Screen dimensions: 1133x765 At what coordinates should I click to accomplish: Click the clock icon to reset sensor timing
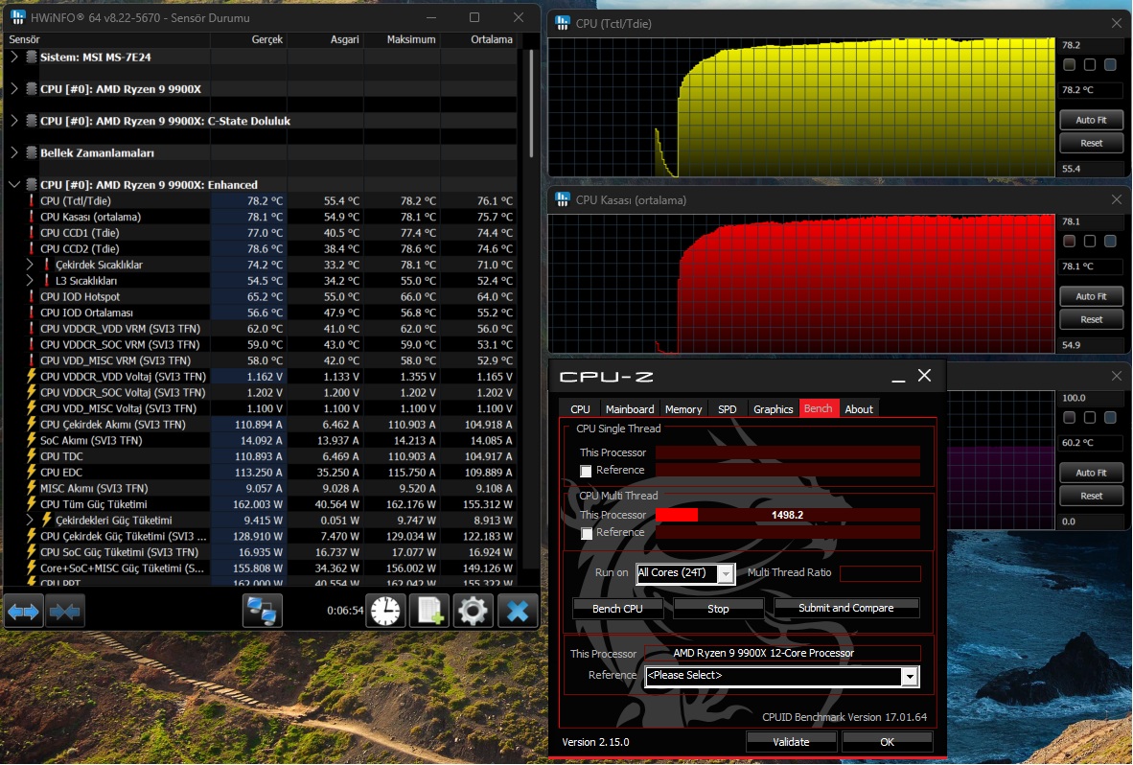click(385, 611)
